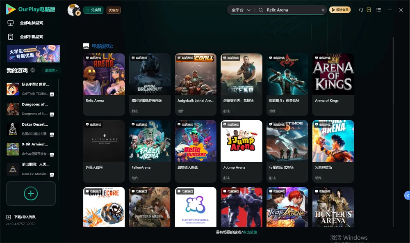
Task: Clear the search text with the x icon
Action: (323, 10)
